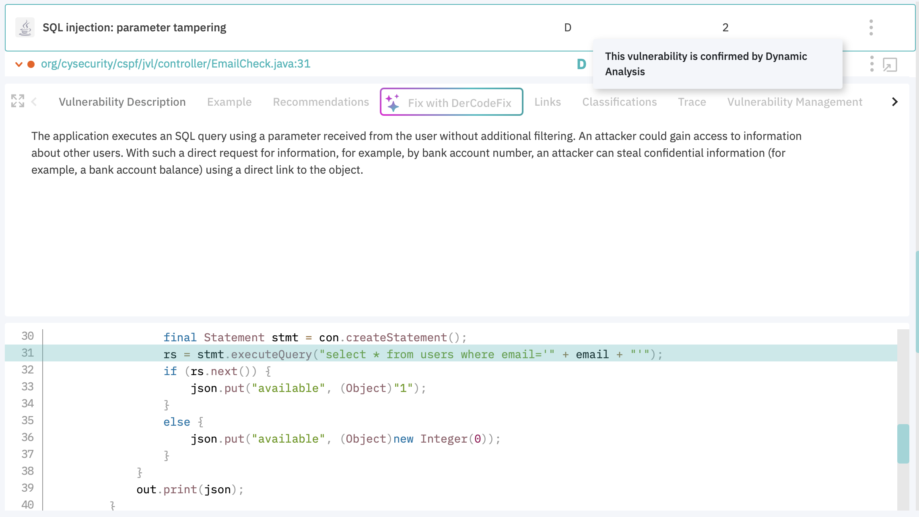919x517 pixels.
Task: Switch to Classifications tab
Action: point(620,102)
